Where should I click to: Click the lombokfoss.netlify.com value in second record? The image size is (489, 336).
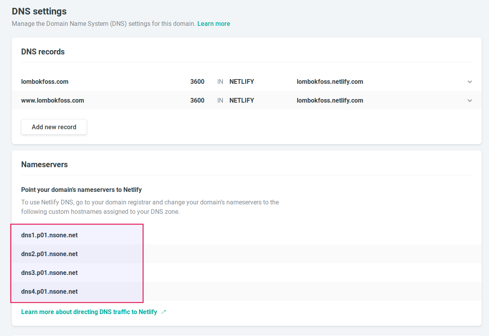(x=330, y=100)
